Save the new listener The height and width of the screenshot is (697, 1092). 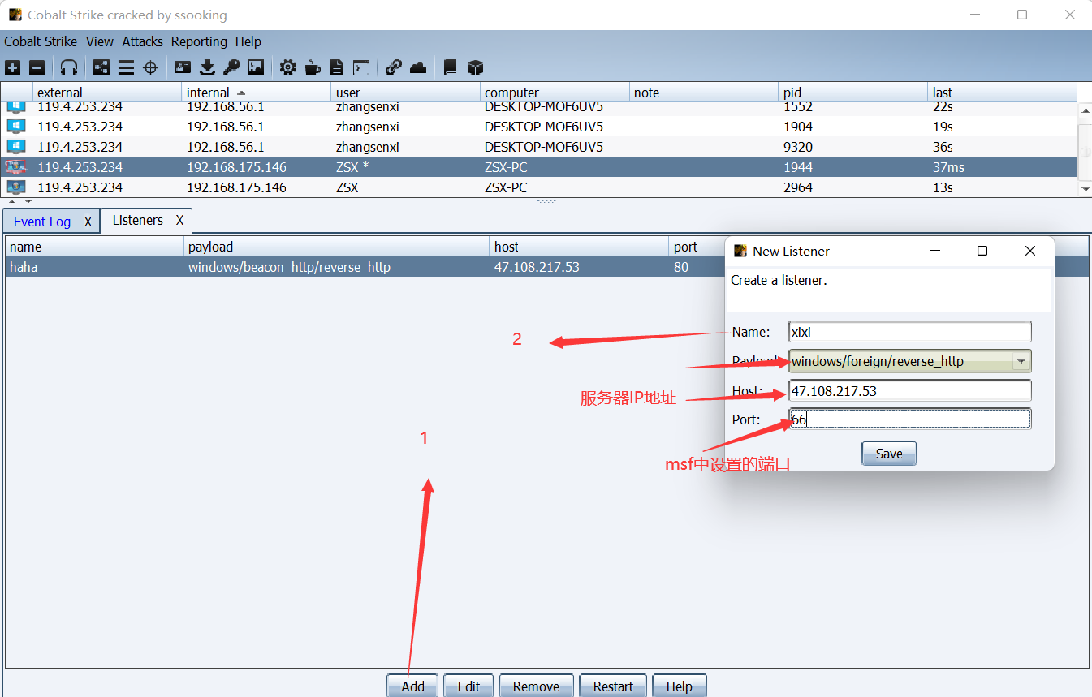point(889,454)
